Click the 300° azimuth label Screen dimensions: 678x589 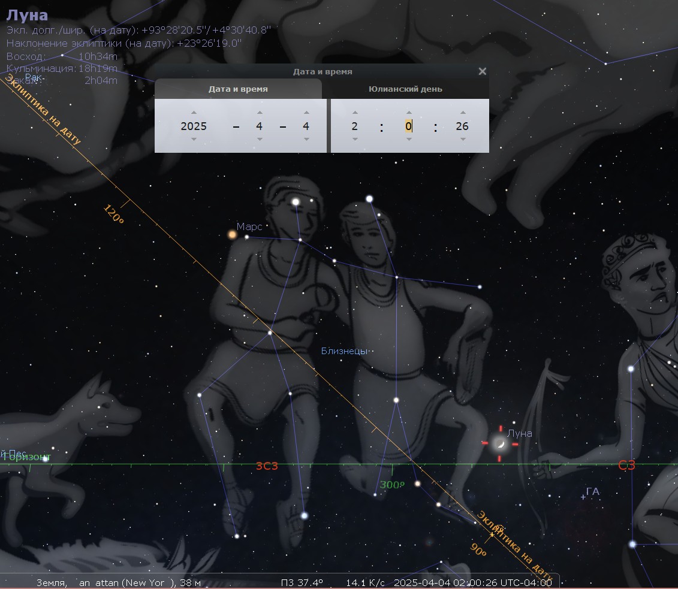tap(392, 485)
